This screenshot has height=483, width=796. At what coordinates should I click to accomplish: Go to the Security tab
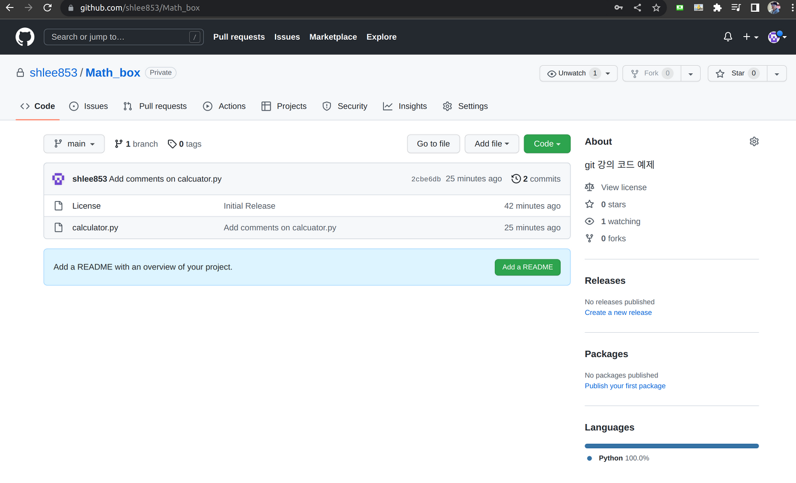tap(345, 106)
